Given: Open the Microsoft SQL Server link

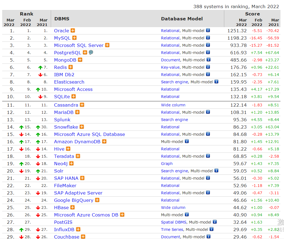Looking at the screenshot, I should 79,45.
